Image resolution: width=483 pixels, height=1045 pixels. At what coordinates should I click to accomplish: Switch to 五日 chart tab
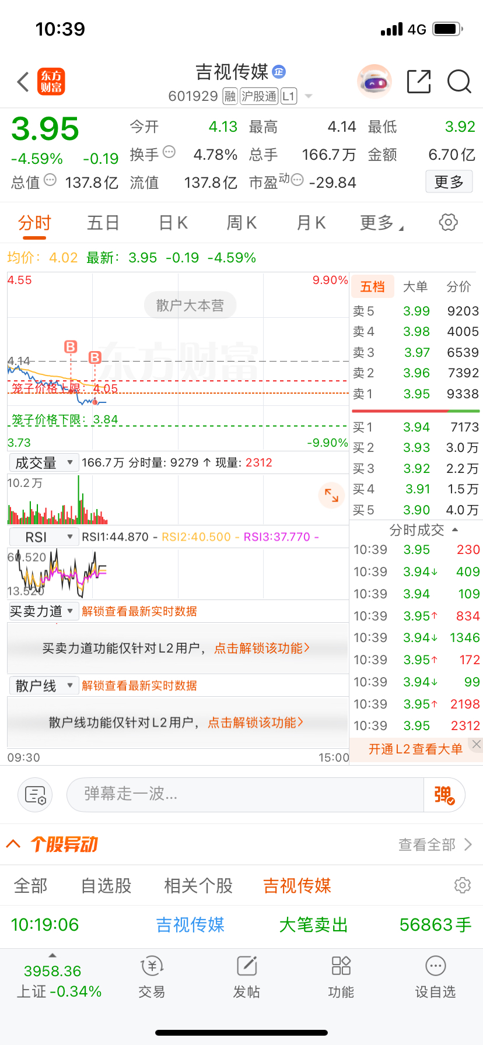103,223
